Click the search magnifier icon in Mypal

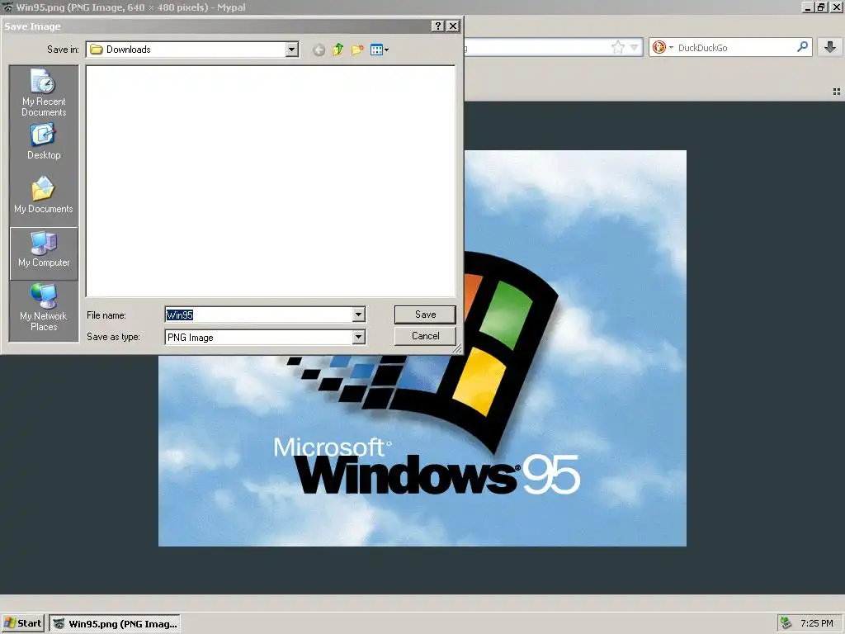pos(802,47)
